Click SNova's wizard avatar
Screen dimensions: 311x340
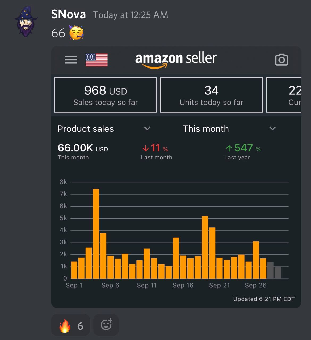click(26, 22)
